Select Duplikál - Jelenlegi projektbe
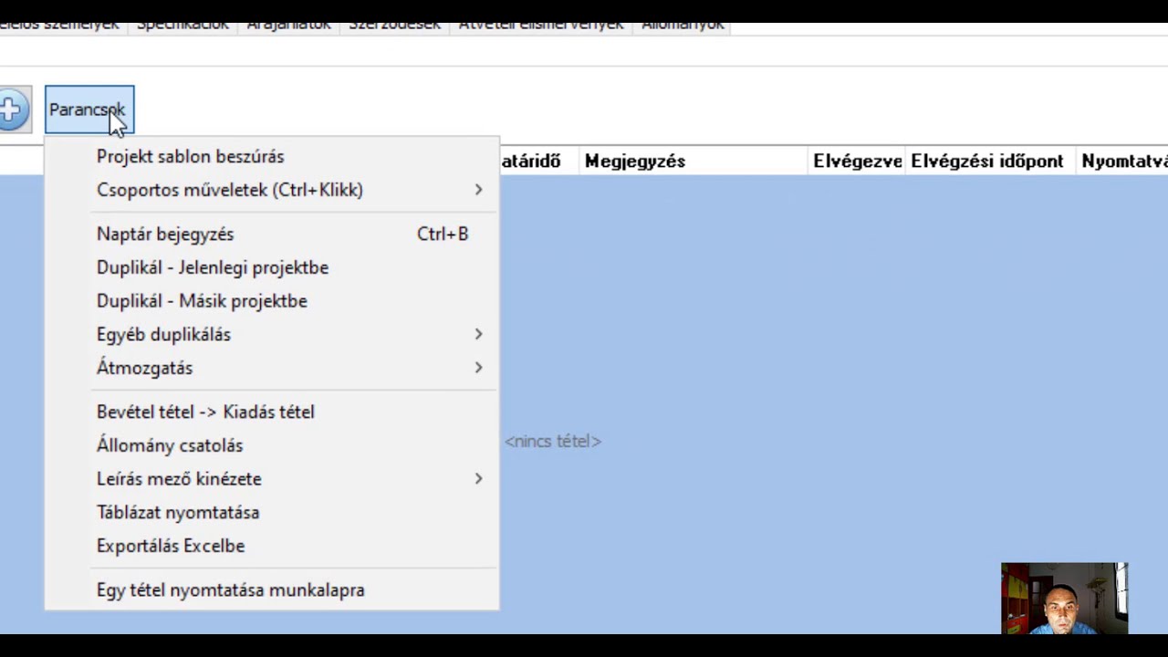 point(271,267)
